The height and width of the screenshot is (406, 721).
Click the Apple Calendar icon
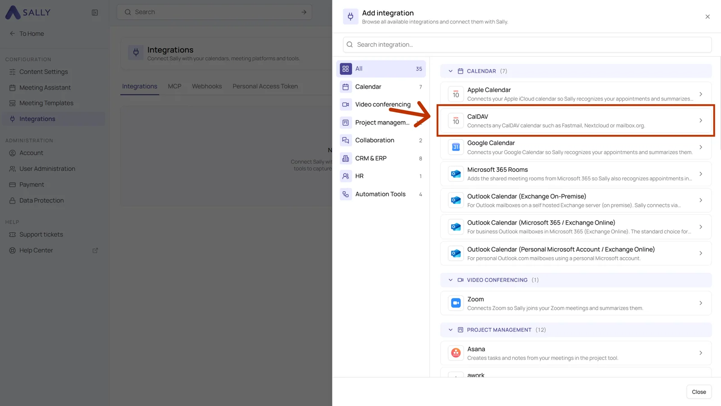(456, 94)
